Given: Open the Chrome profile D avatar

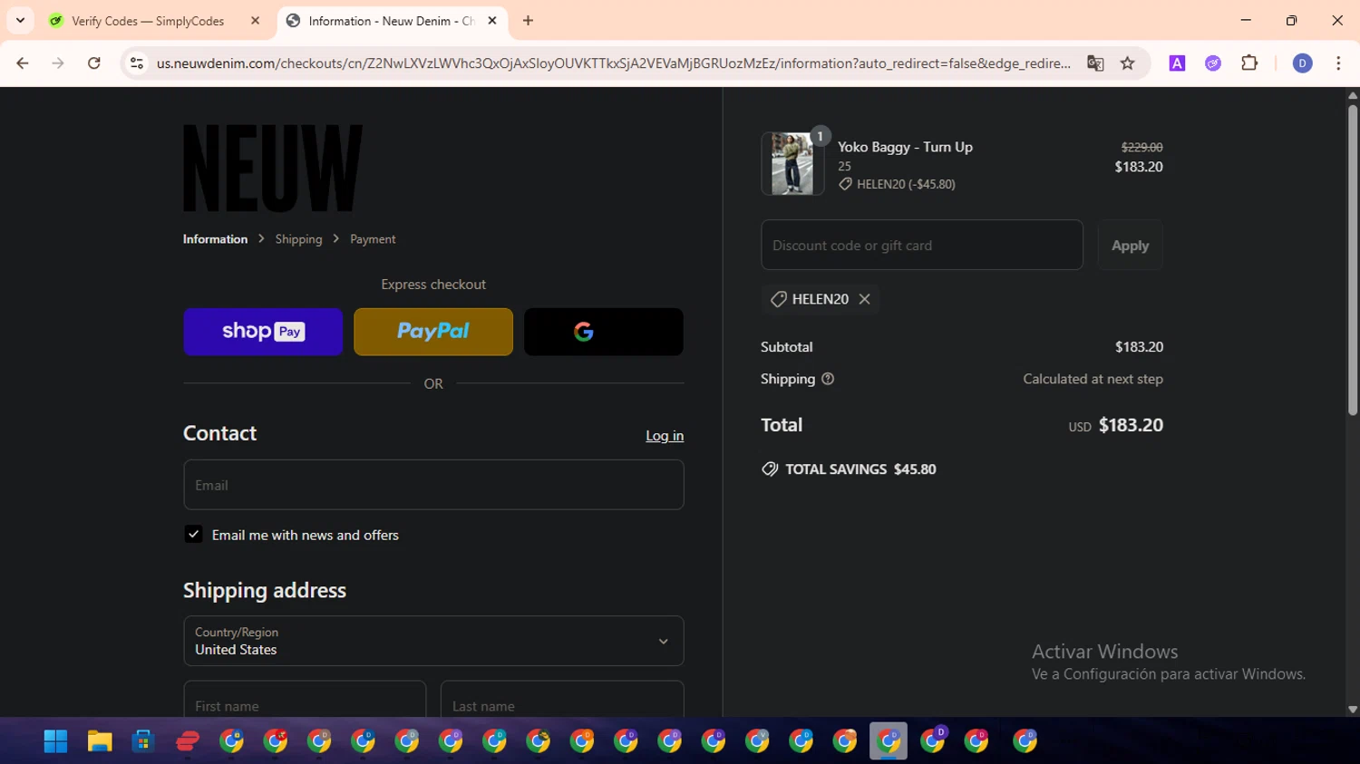Looking at the screenshot, I should tap(1302, 63).
